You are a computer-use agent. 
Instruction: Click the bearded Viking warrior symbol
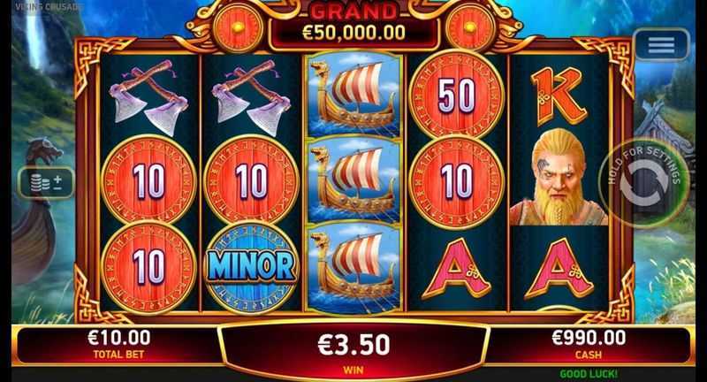[x=559, y=178]
